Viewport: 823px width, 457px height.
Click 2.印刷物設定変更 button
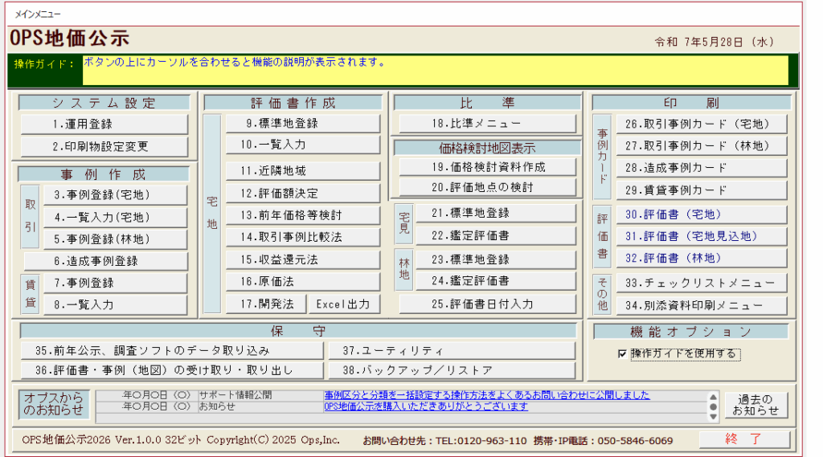tap(104, 146)
